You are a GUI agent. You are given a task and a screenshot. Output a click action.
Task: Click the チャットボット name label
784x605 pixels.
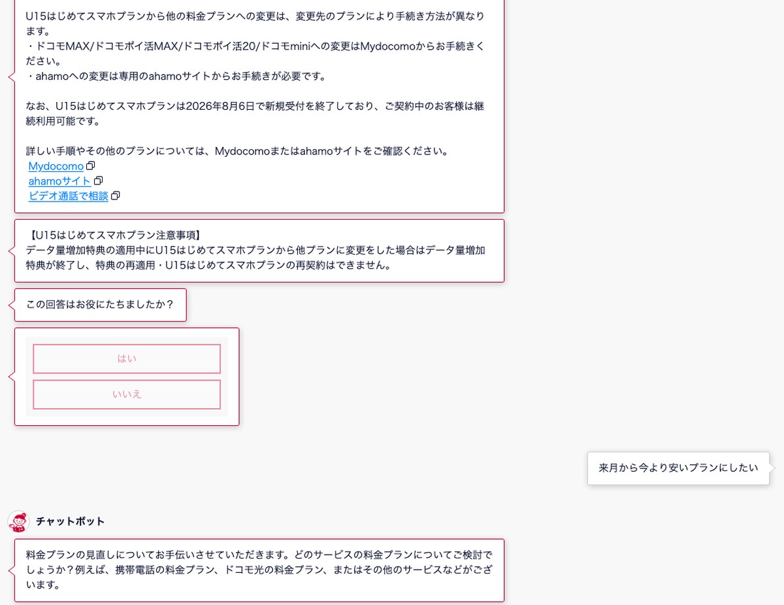tap(70, 521)
